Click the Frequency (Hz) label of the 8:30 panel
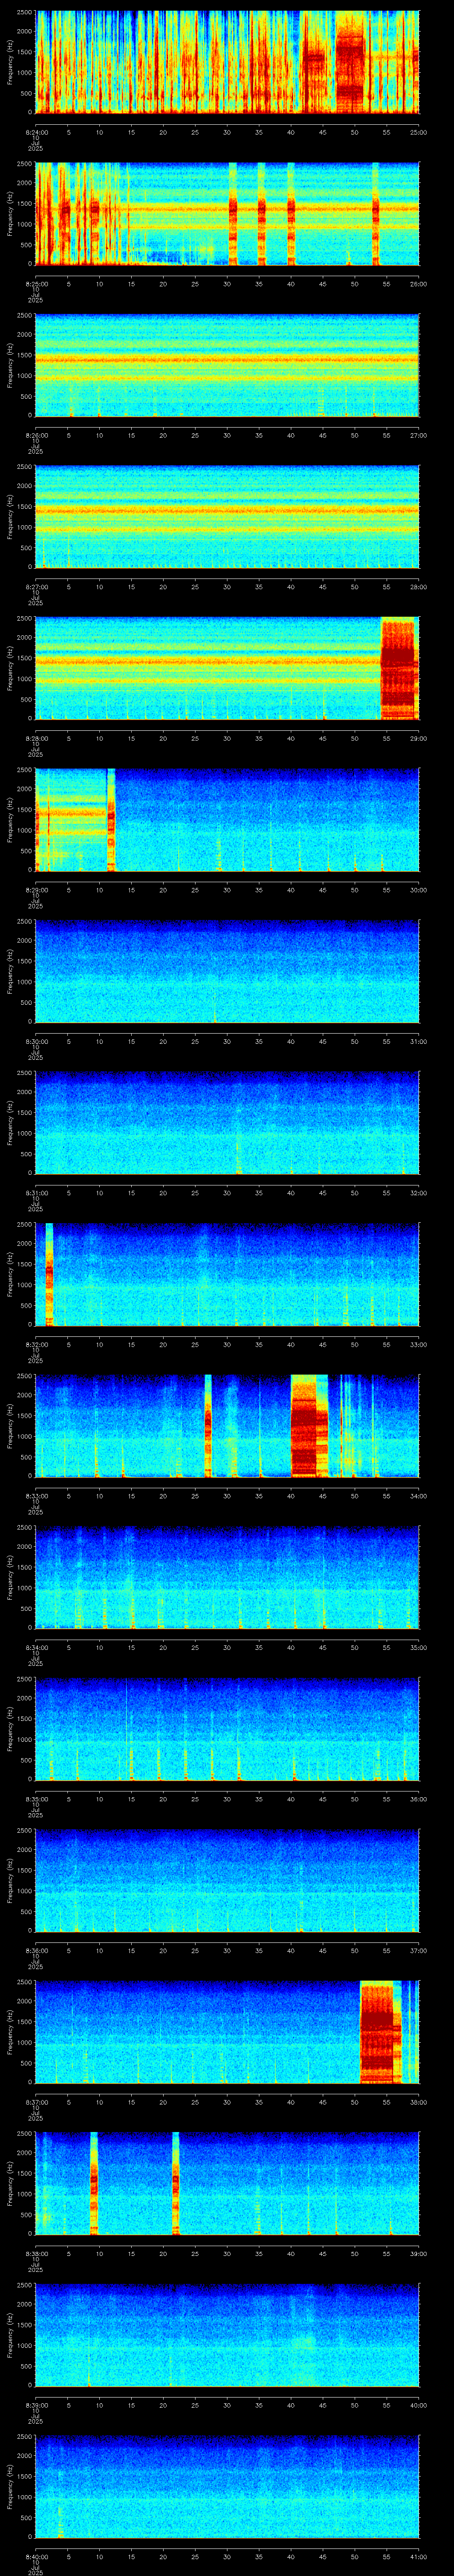Screen dimensions: 454x2576 click(10, 971)
